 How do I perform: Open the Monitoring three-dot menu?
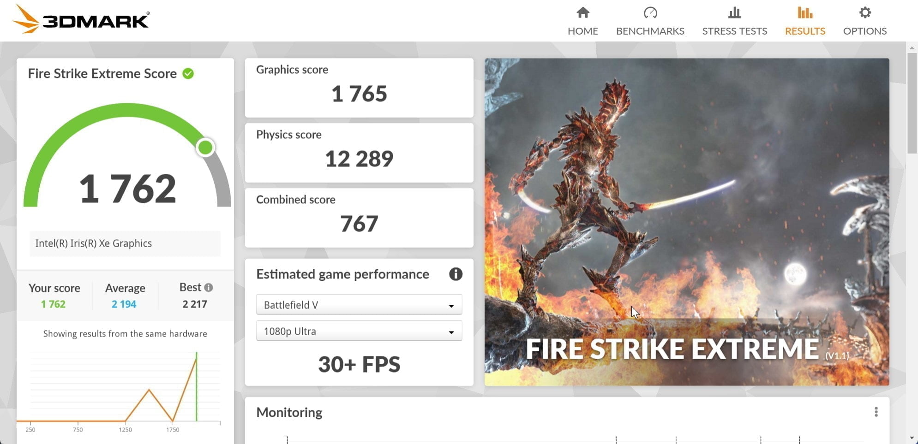[x=876, y=412]
